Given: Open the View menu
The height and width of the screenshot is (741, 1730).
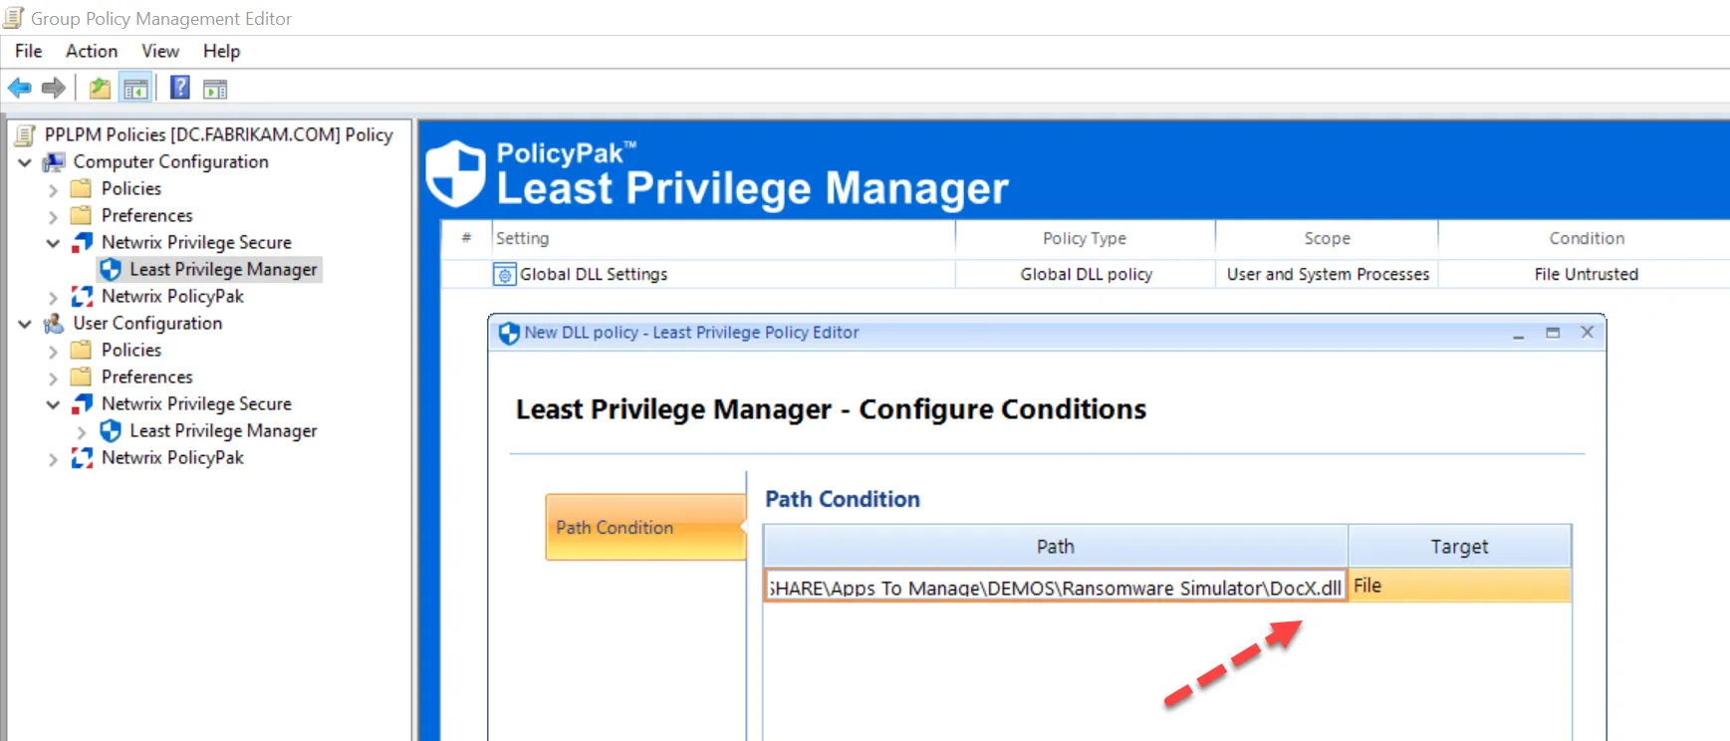Looking at the screenshot, I should [x=160, y=51].
